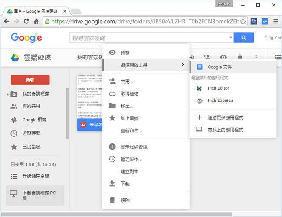Viewport: 282px width, 217px height.
Task: Select 移除 in context menu
Action: 146,200
